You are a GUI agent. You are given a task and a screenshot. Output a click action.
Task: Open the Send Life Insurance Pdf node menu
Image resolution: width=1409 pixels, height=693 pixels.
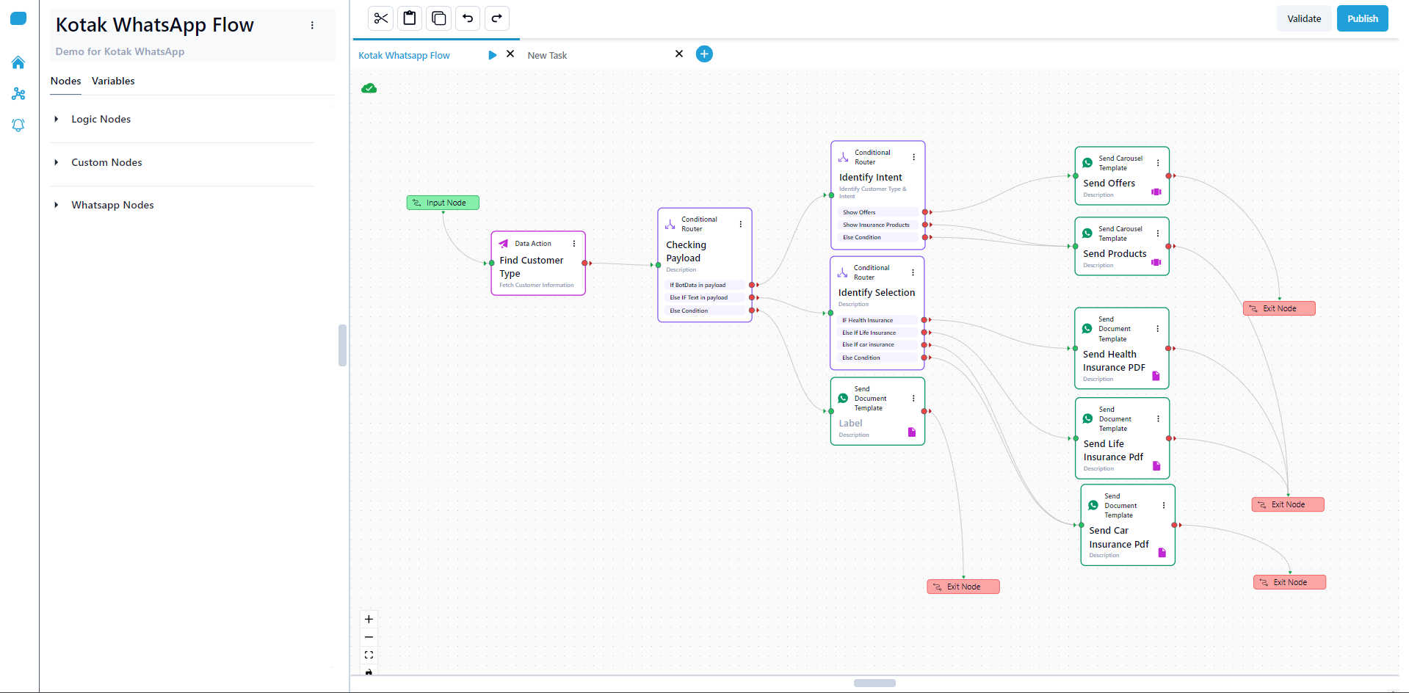coord(1159,419)
